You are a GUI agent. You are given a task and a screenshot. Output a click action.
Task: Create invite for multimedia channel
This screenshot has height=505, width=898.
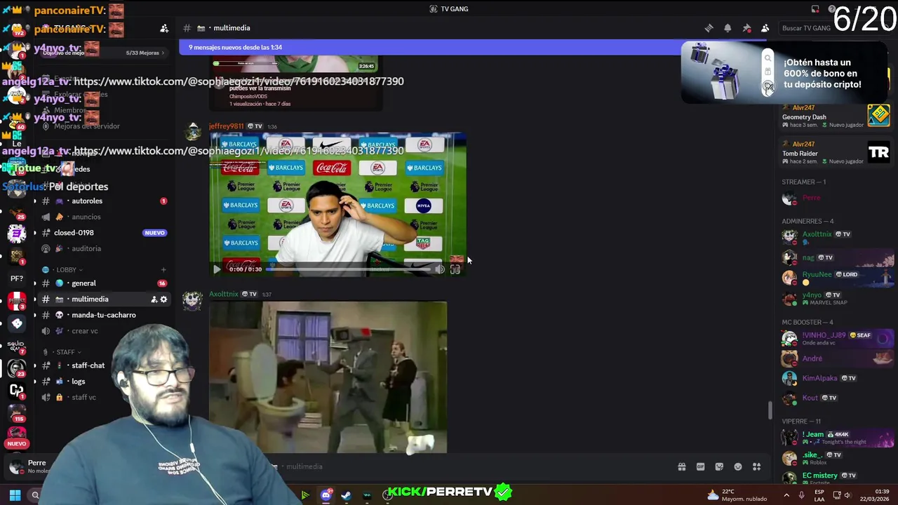coord(154,299)
